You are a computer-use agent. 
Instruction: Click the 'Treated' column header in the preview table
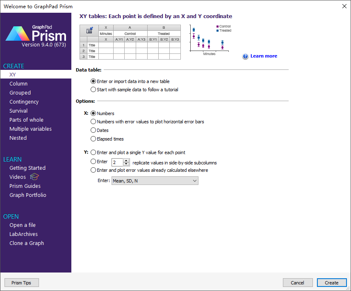click(164, 34)
